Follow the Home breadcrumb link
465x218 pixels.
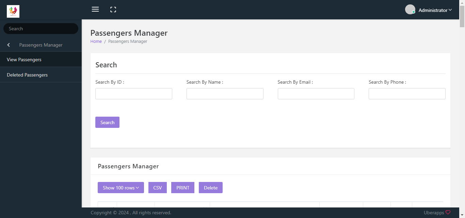coord(96,41)
